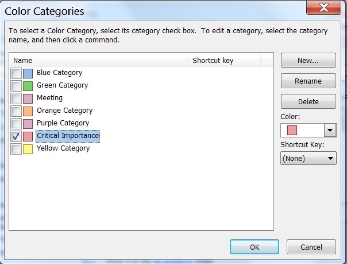Viewport: 347px width, 264px height.
Task: Click the Shortcut key column header
Action: (x=224, y=61)
